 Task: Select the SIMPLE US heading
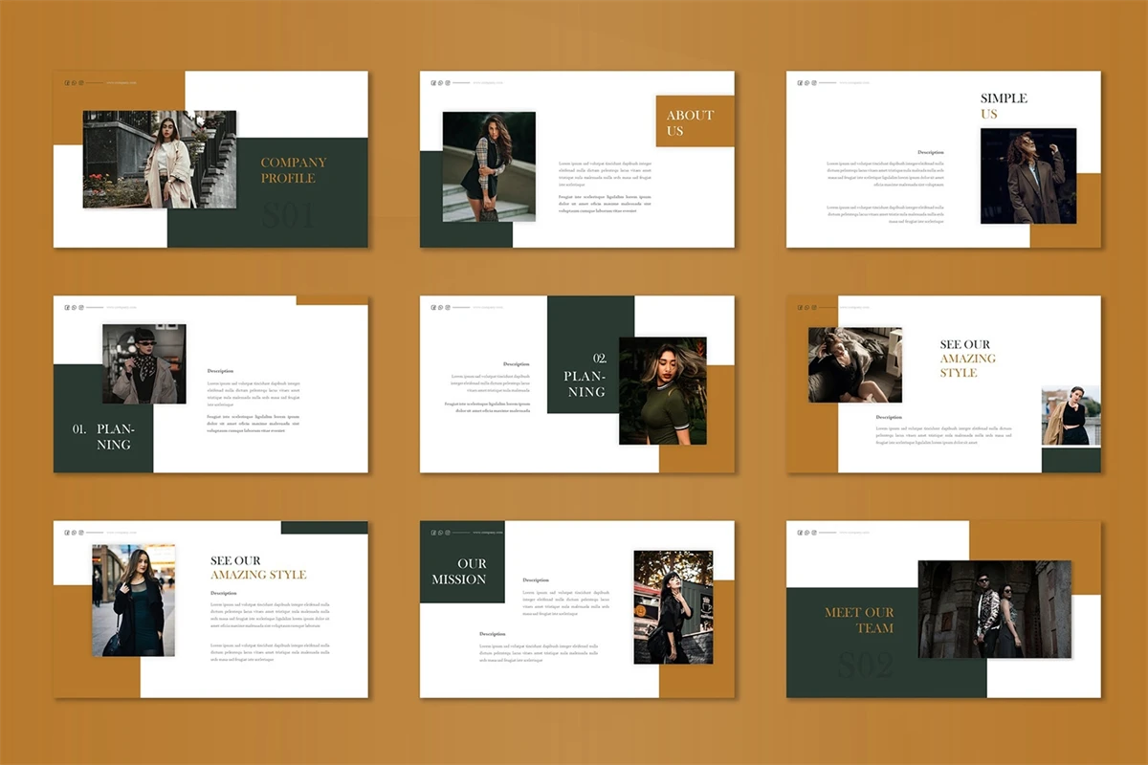click(1004, 106)
